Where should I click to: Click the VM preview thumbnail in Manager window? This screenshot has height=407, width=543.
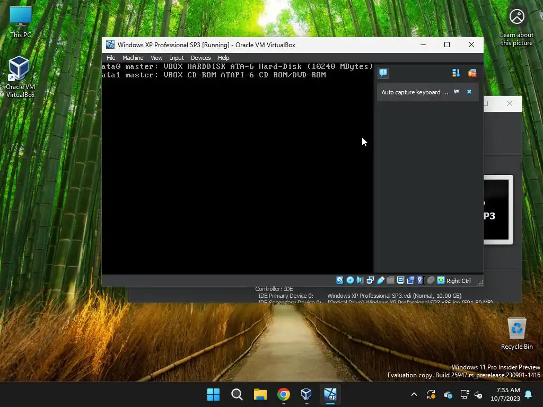coord(498,209)
